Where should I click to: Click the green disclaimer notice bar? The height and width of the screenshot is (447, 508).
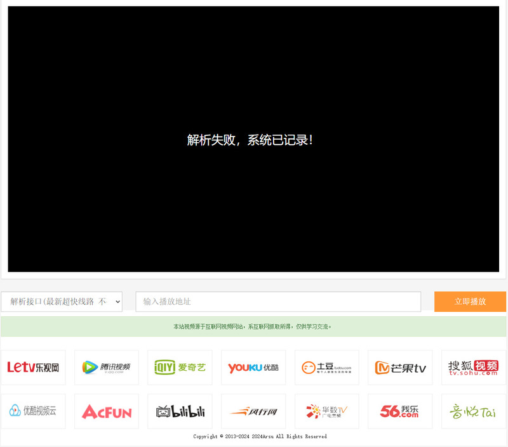(253, 327)
